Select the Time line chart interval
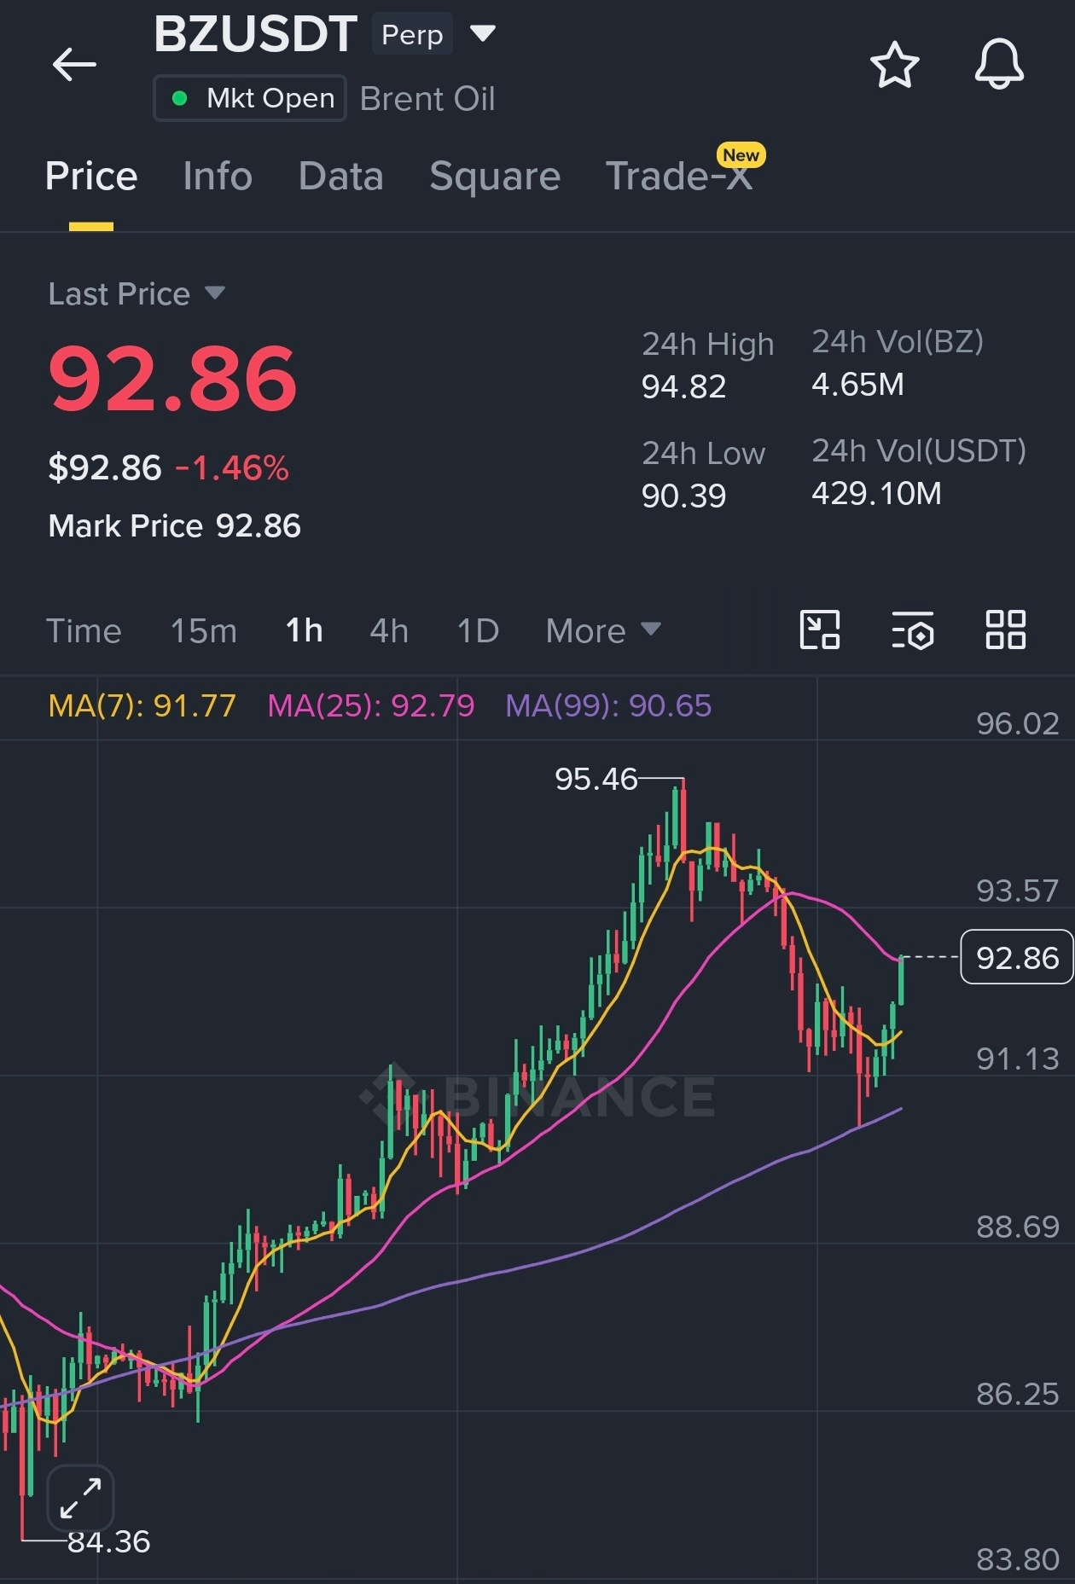Screen dimensions: 1075x1584 pos(84,631)
